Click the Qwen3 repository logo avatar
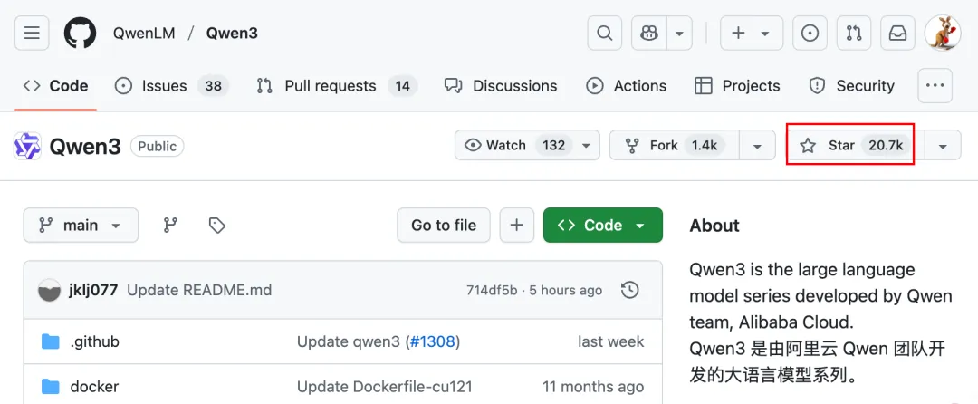This screenshot has width=978, height=404. pos(27,147)
